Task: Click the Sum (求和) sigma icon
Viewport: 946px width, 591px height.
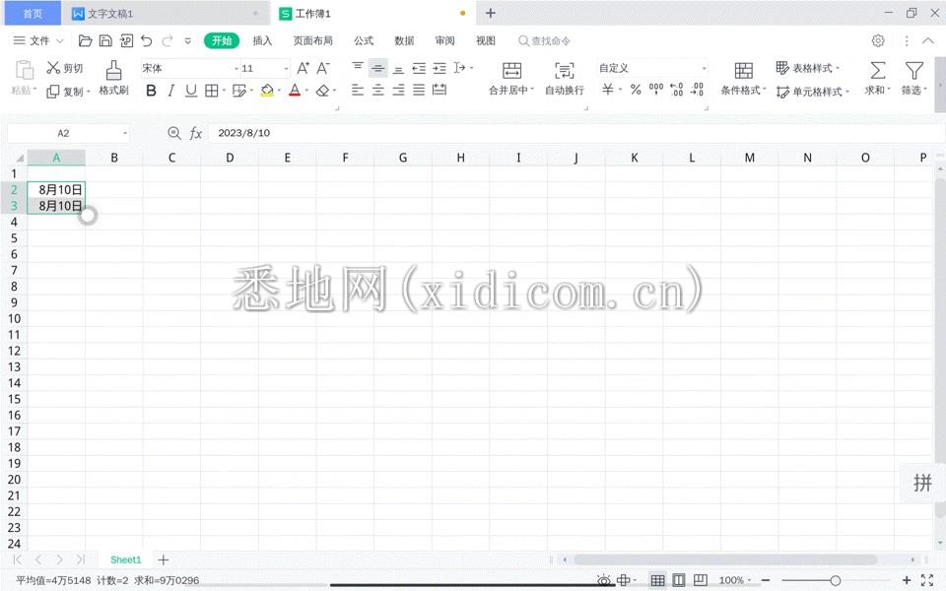Action: [x=877, y=70]
